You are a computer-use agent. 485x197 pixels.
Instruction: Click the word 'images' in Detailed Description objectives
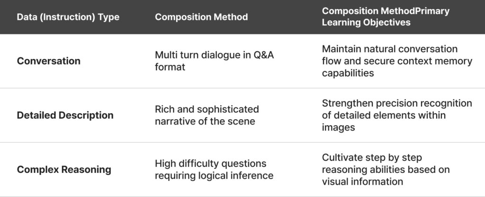338,126
